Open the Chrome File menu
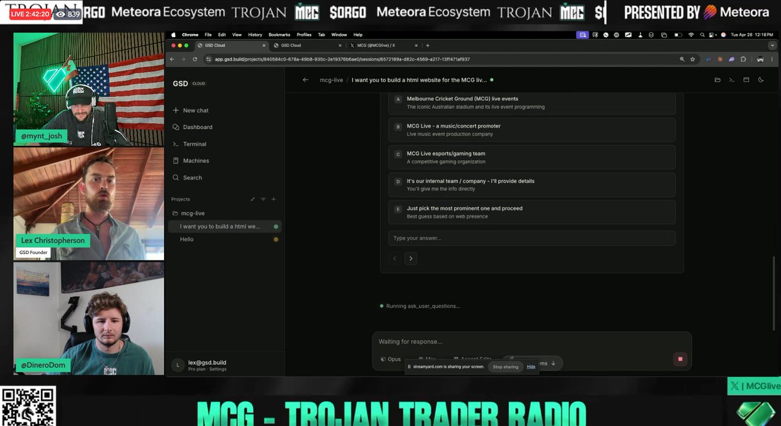781x426 pixels. (208, 35)
